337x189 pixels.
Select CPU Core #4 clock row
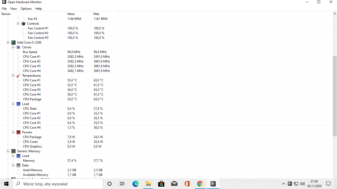166,71
